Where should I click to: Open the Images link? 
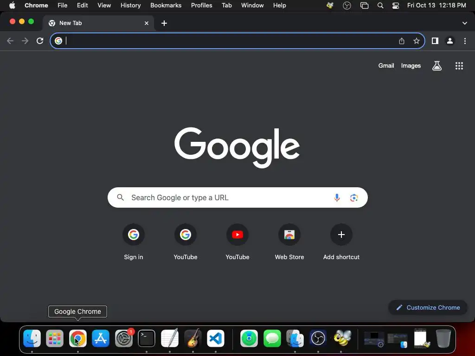coord(411,66)
